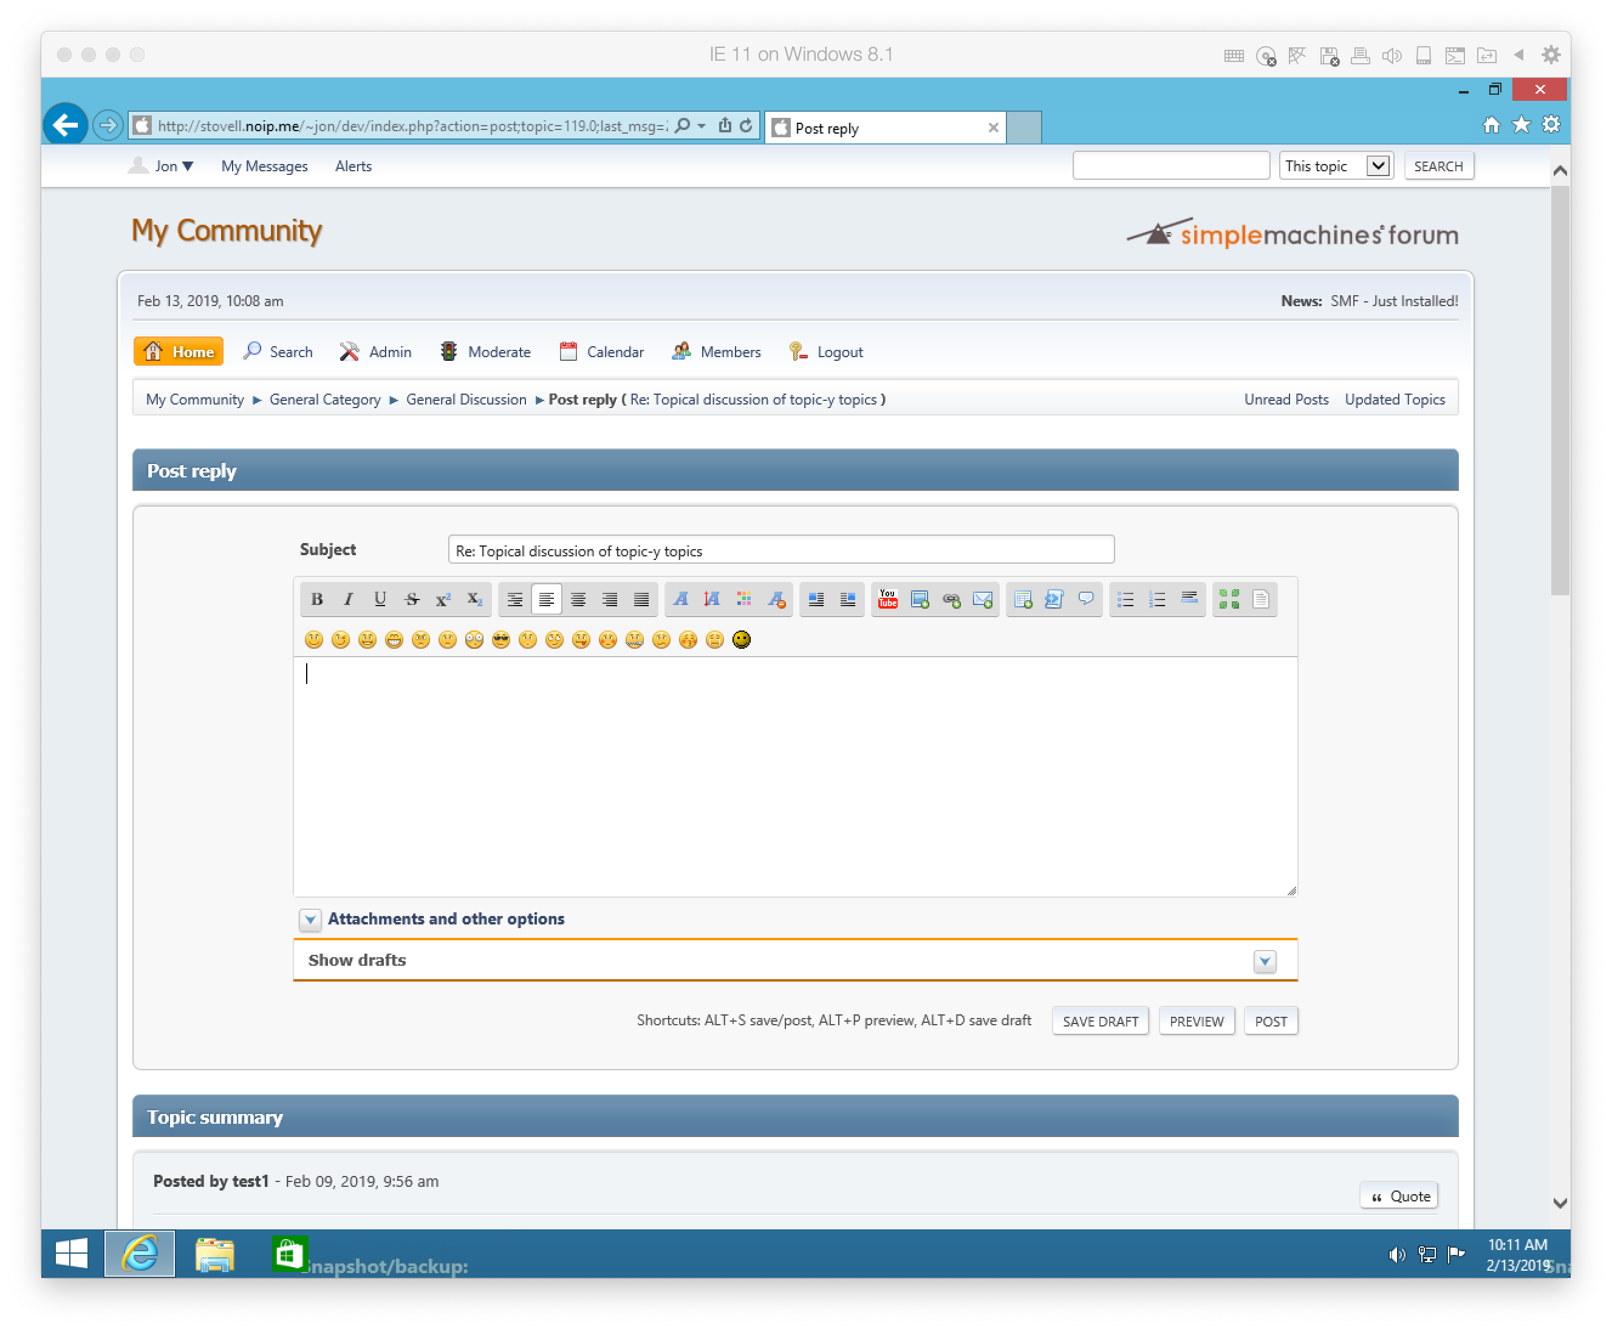Screen dimensions: 1612x1329
Task: Click the forum search text box
Action: [x=1172, y=166]
